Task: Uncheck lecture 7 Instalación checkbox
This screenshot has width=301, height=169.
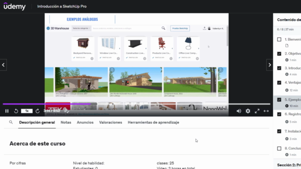Action: 279,131
